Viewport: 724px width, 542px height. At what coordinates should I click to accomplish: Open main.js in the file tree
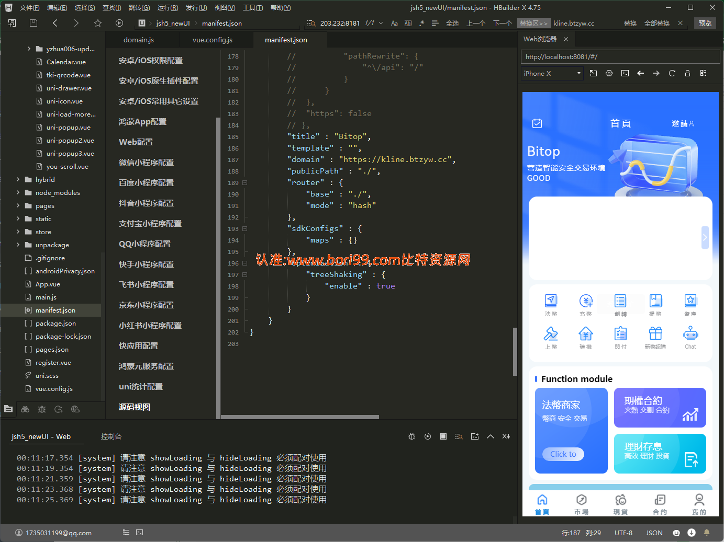(x=46, y=297)
